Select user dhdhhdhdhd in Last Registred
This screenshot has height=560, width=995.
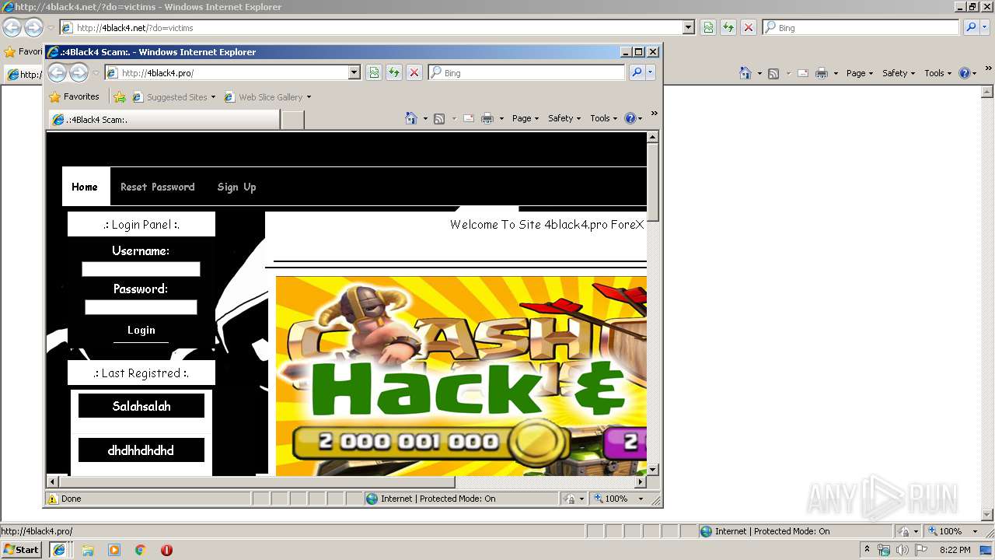click(x=141, y=450)
